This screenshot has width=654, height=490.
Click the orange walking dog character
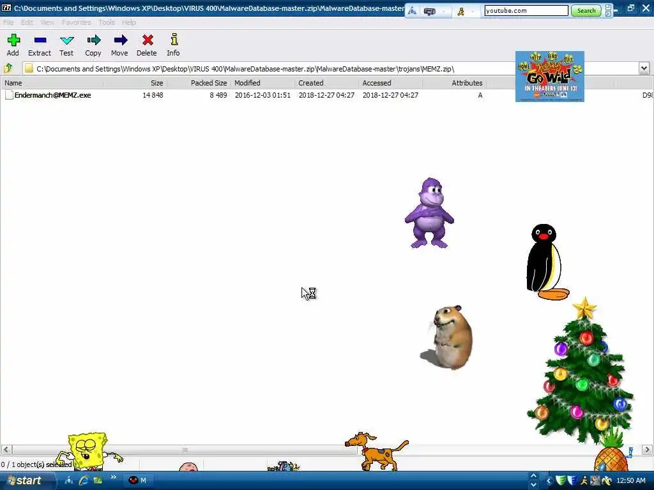tap(377, 452)
